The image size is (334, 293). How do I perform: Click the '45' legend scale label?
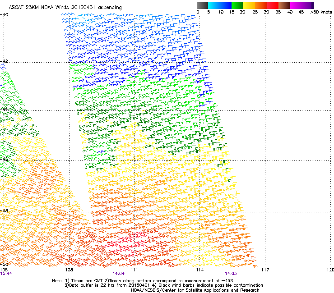point(301,12)
